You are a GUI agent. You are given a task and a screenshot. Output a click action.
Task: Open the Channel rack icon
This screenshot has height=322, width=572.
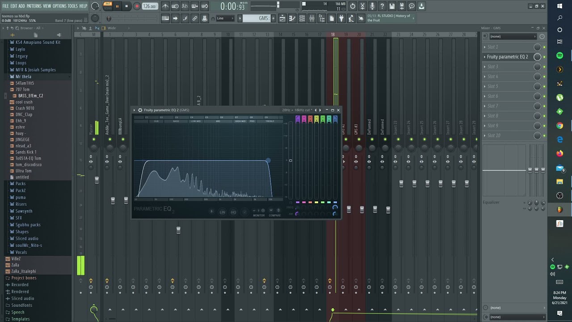pos(302,18)
